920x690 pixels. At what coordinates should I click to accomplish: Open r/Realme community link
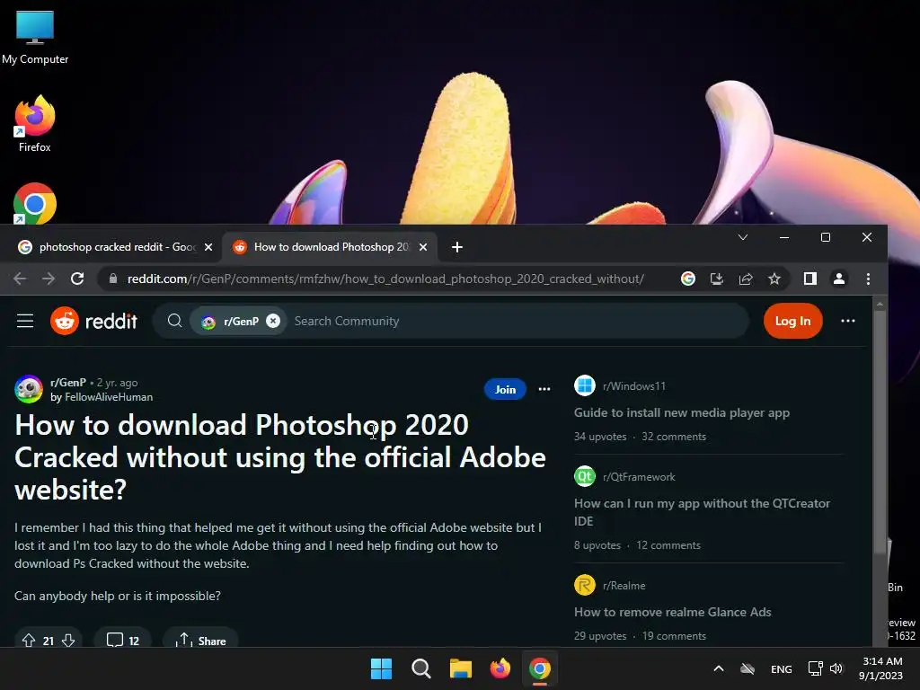624,586
